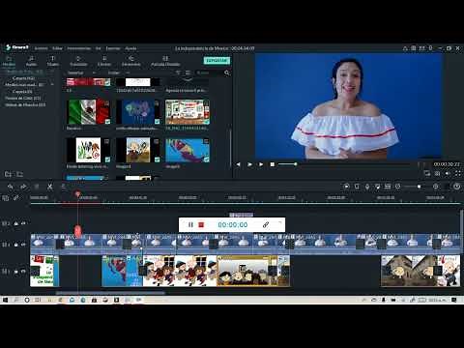The image size is (464, 348).
Task: Click the timeline delete trash icon
Action: click(x=37, y=187)
